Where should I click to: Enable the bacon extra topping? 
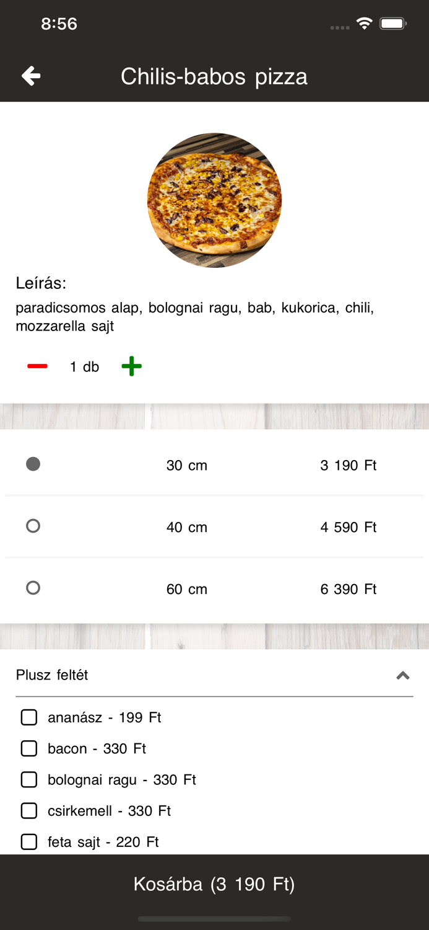(x=29, y=748)
